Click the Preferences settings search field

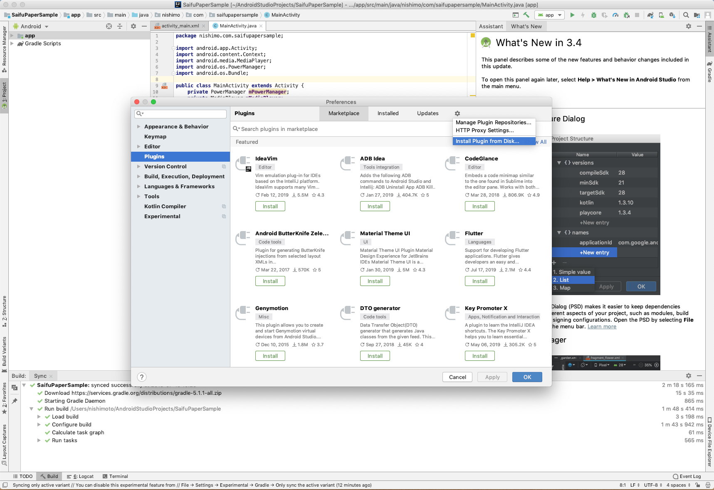pyautogui.click(x=180, y=113)
